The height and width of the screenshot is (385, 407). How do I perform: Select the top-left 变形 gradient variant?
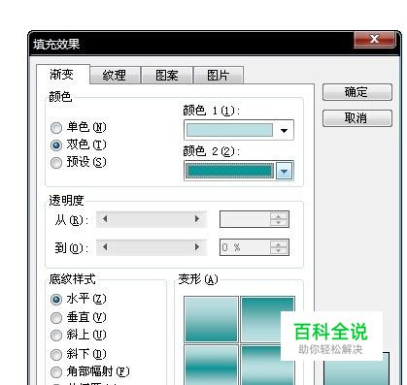click(x=211, y=319)
